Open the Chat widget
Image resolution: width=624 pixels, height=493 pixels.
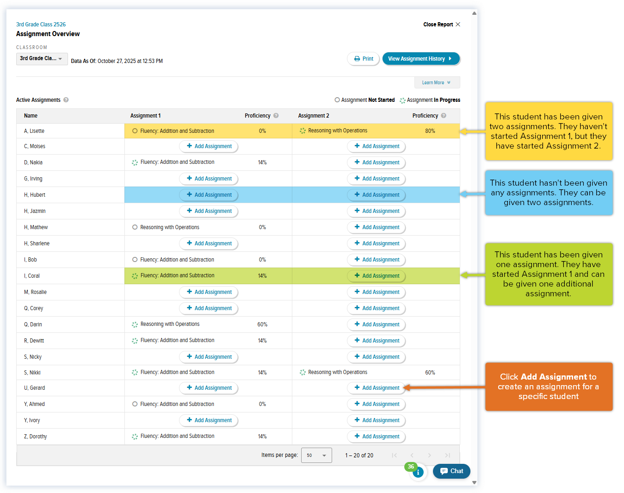(x=451, y=471)
